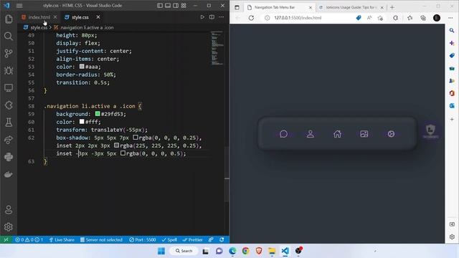Viewport: 459px width, 258px height.
Task: Close the style.css tab
Action: click(98, 17)
